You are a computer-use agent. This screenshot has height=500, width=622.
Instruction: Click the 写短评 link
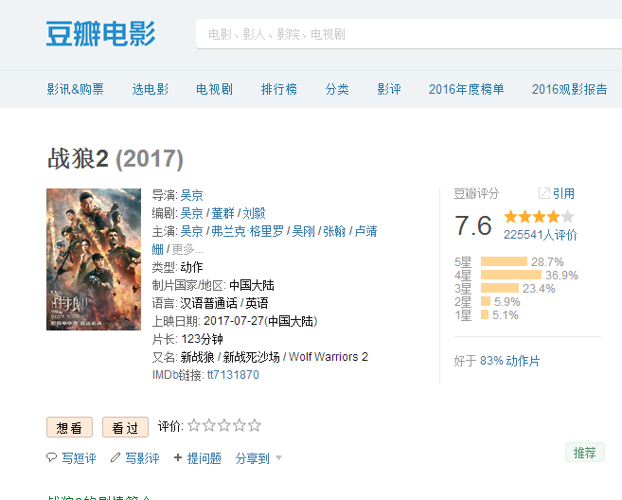(x=79, y=458)
